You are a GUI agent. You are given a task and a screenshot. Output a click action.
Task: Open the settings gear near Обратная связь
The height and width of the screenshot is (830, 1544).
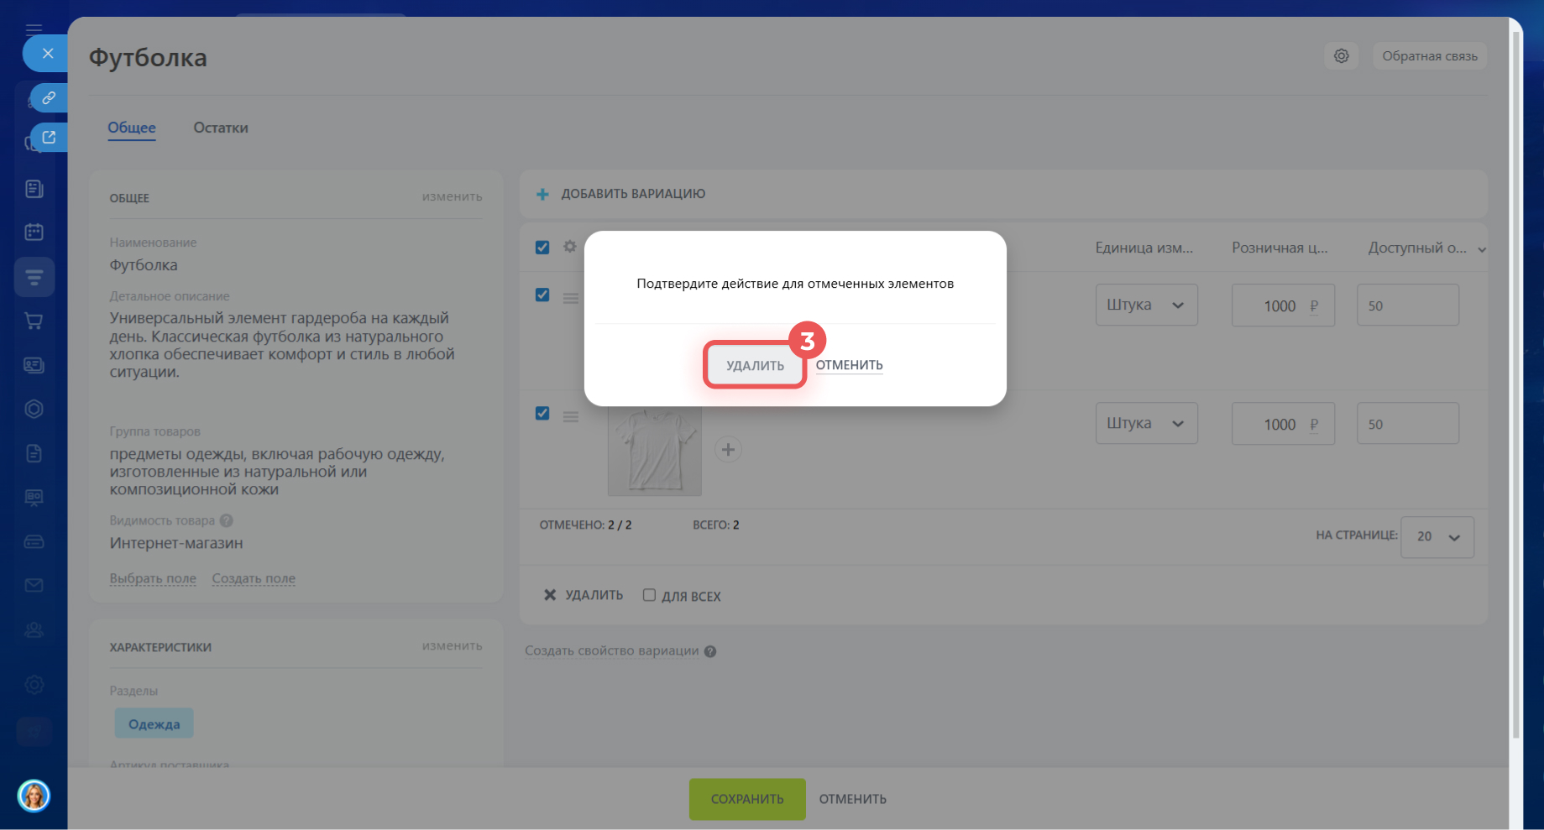(x=1341, y=56)
